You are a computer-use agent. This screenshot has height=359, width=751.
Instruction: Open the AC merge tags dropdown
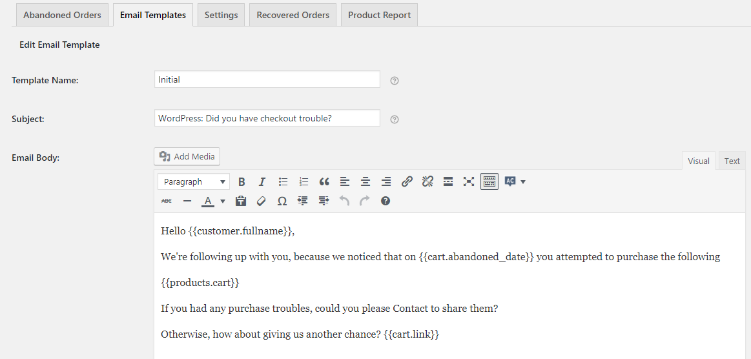click(515, 182)
